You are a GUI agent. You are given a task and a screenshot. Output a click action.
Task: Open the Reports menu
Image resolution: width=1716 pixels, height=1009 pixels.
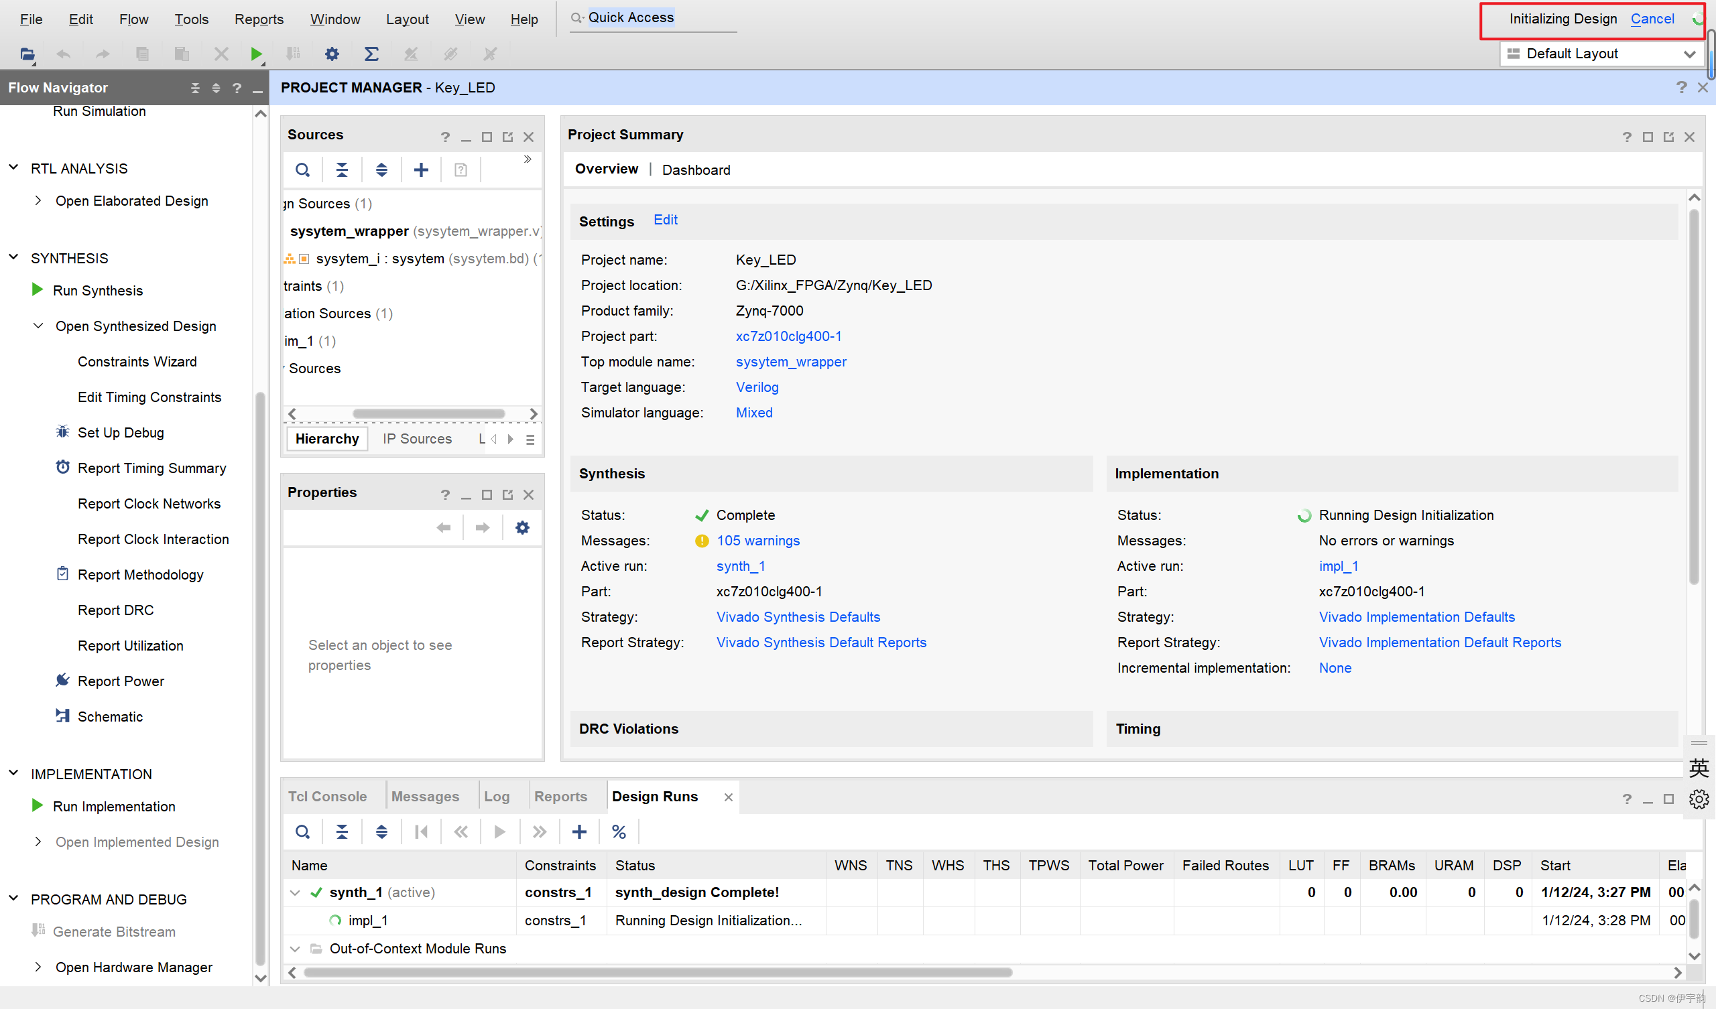click(259, 19)
